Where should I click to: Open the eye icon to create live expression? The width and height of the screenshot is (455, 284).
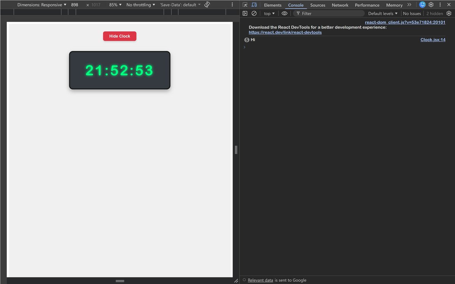point(284,13)
